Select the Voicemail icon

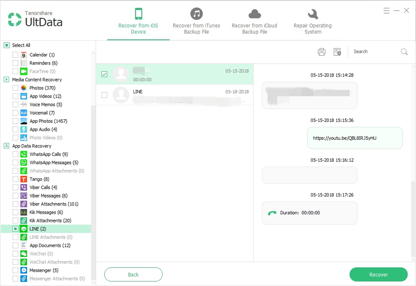[24, 113]
